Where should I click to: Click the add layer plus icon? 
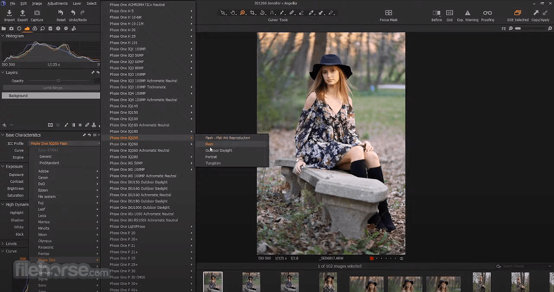[x=4, y=125]
